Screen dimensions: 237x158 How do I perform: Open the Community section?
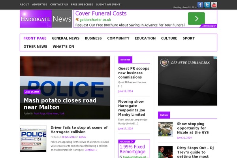pos(118,38)
